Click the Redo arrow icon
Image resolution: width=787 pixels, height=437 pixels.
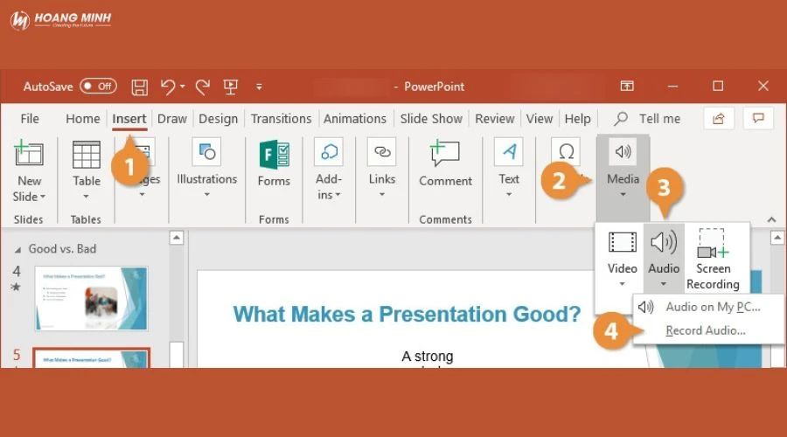click(x=203, y=87)
